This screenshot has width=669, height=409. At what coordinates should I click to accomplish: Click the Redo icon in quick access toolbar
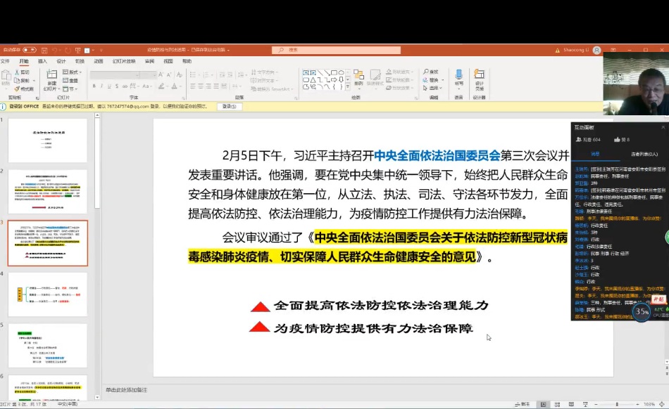click(68, 50)
